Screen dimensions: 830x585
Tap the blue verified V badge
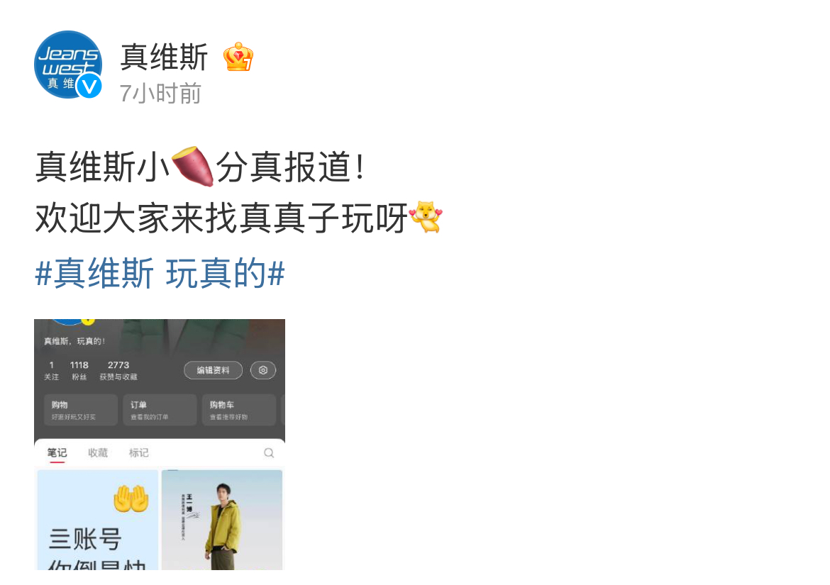point(89,86)
